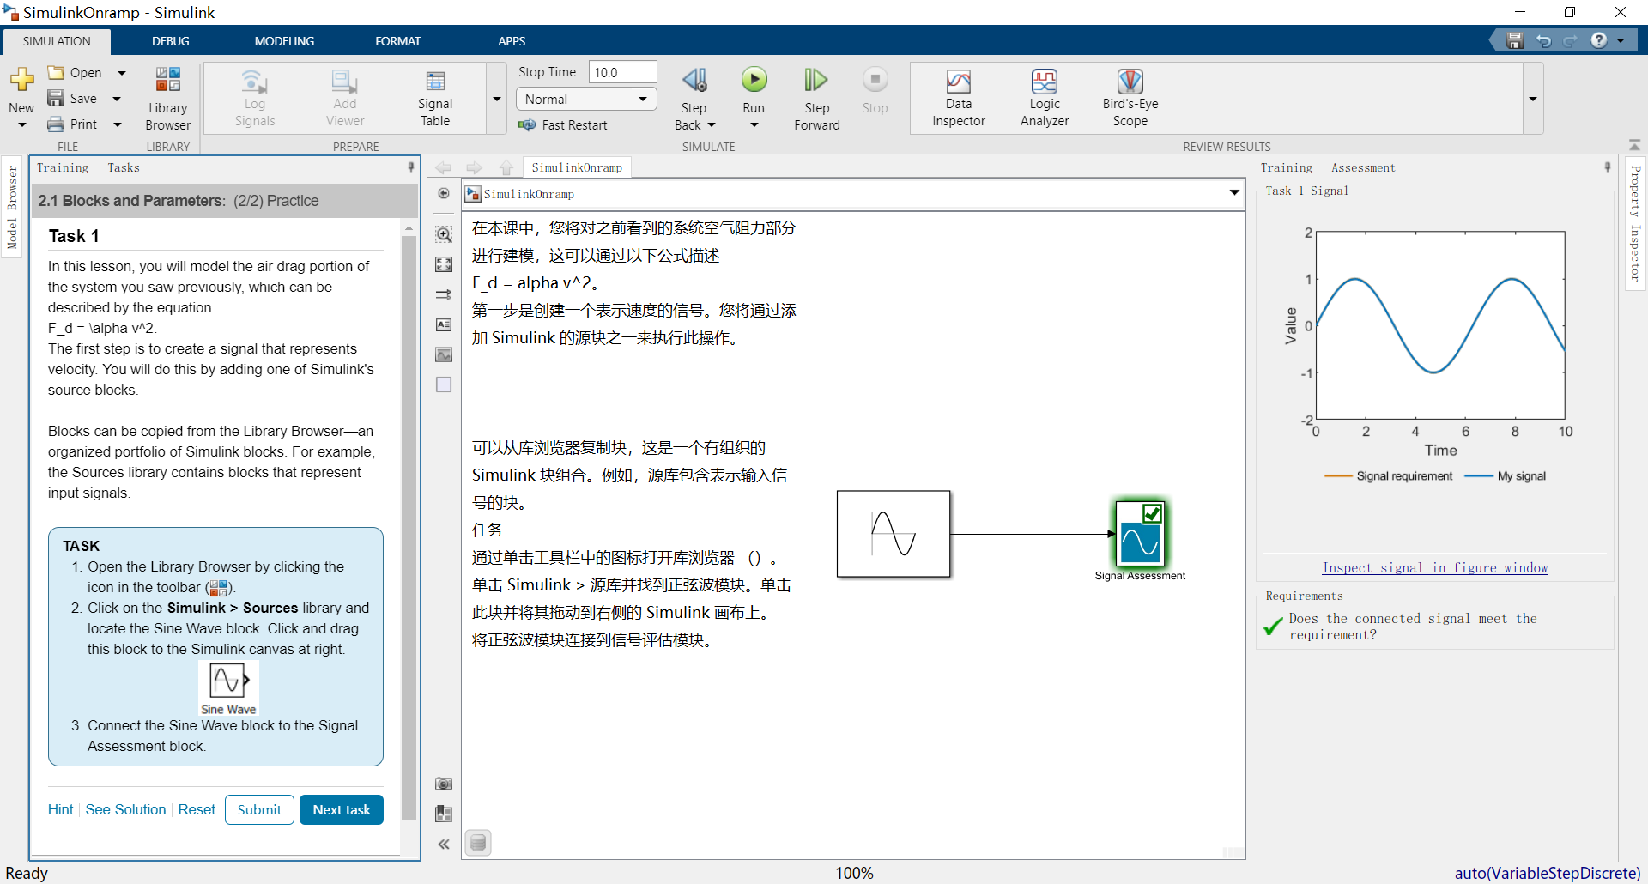The image size is (1648, 884).
Task: Pin the Training Assessment panel
Action: pos(1606,167)
